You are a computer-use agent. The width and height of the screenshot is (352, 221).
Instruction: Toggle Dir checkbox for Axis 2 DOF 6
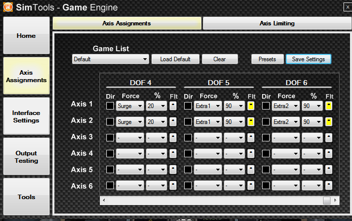[x=266, y=121]
